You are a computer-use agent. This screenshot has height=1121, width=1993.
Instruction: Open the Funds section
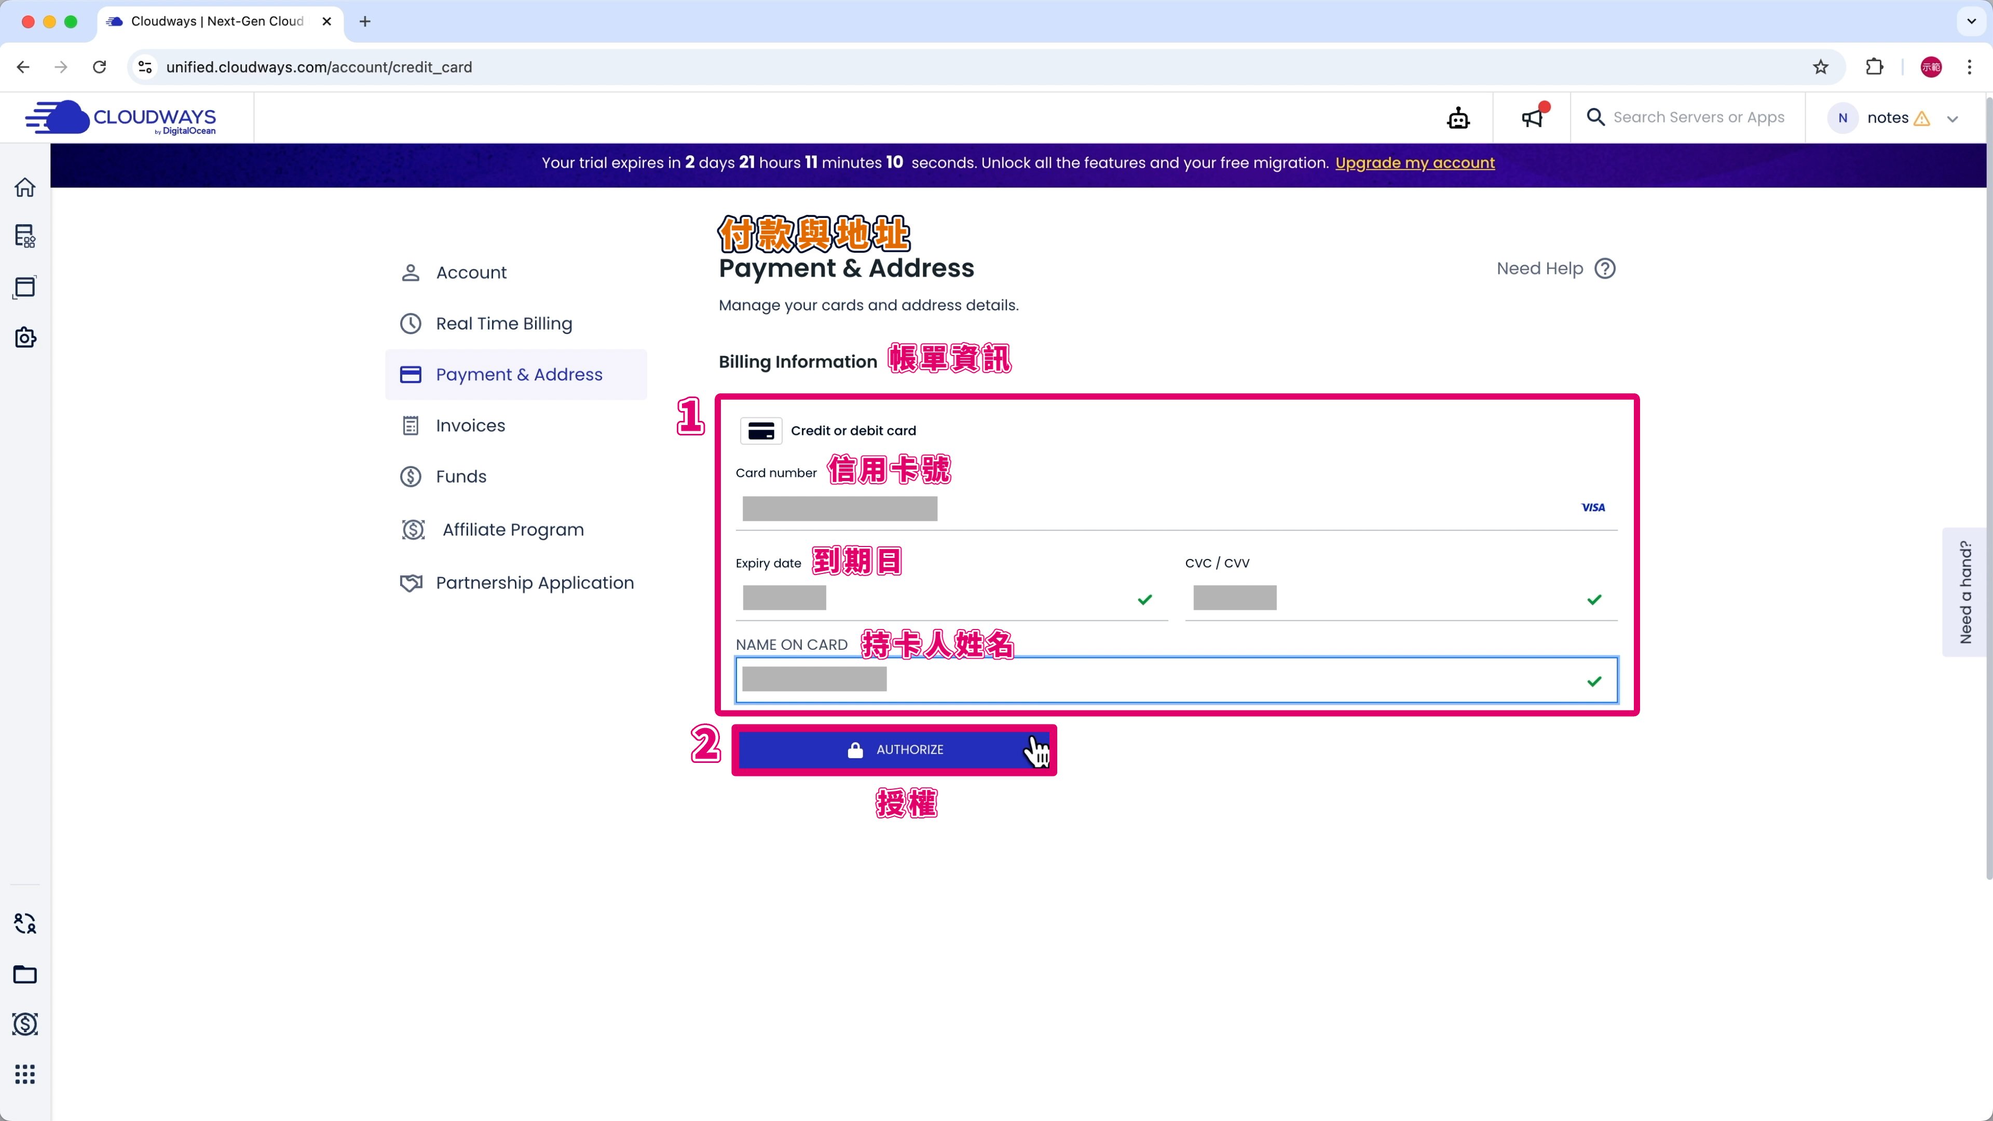[460, 476]
